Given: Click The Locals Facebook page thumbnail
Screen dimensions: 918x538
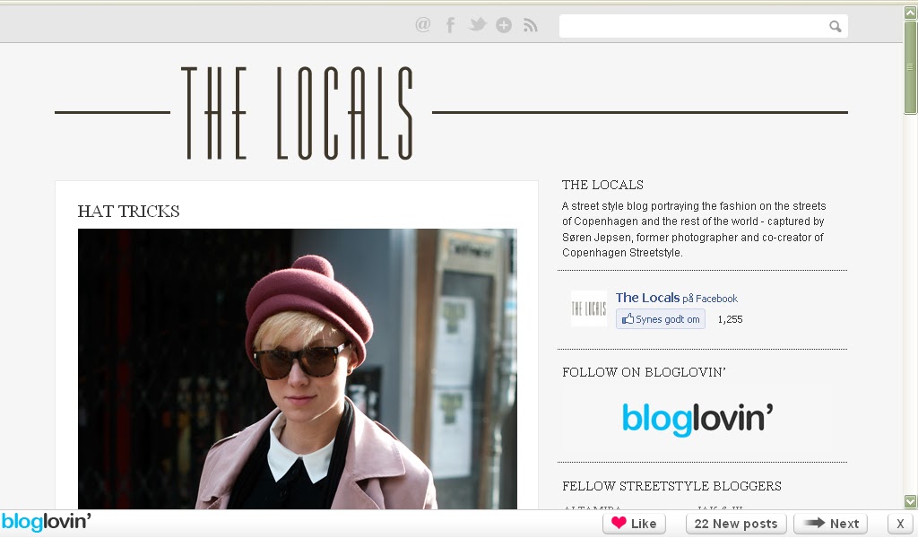Looking at the screenshot, I should [x=589, y=308].
